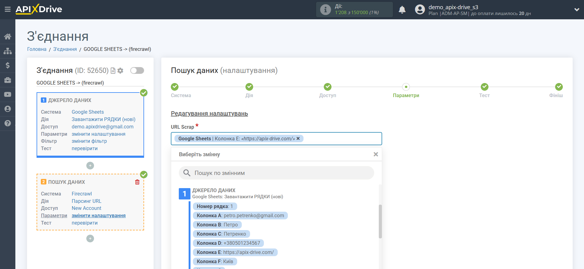This screenshot has width=584, height=269.
Task: Select the Колонка F: Київ variable
Action: [x=215, y=262]
